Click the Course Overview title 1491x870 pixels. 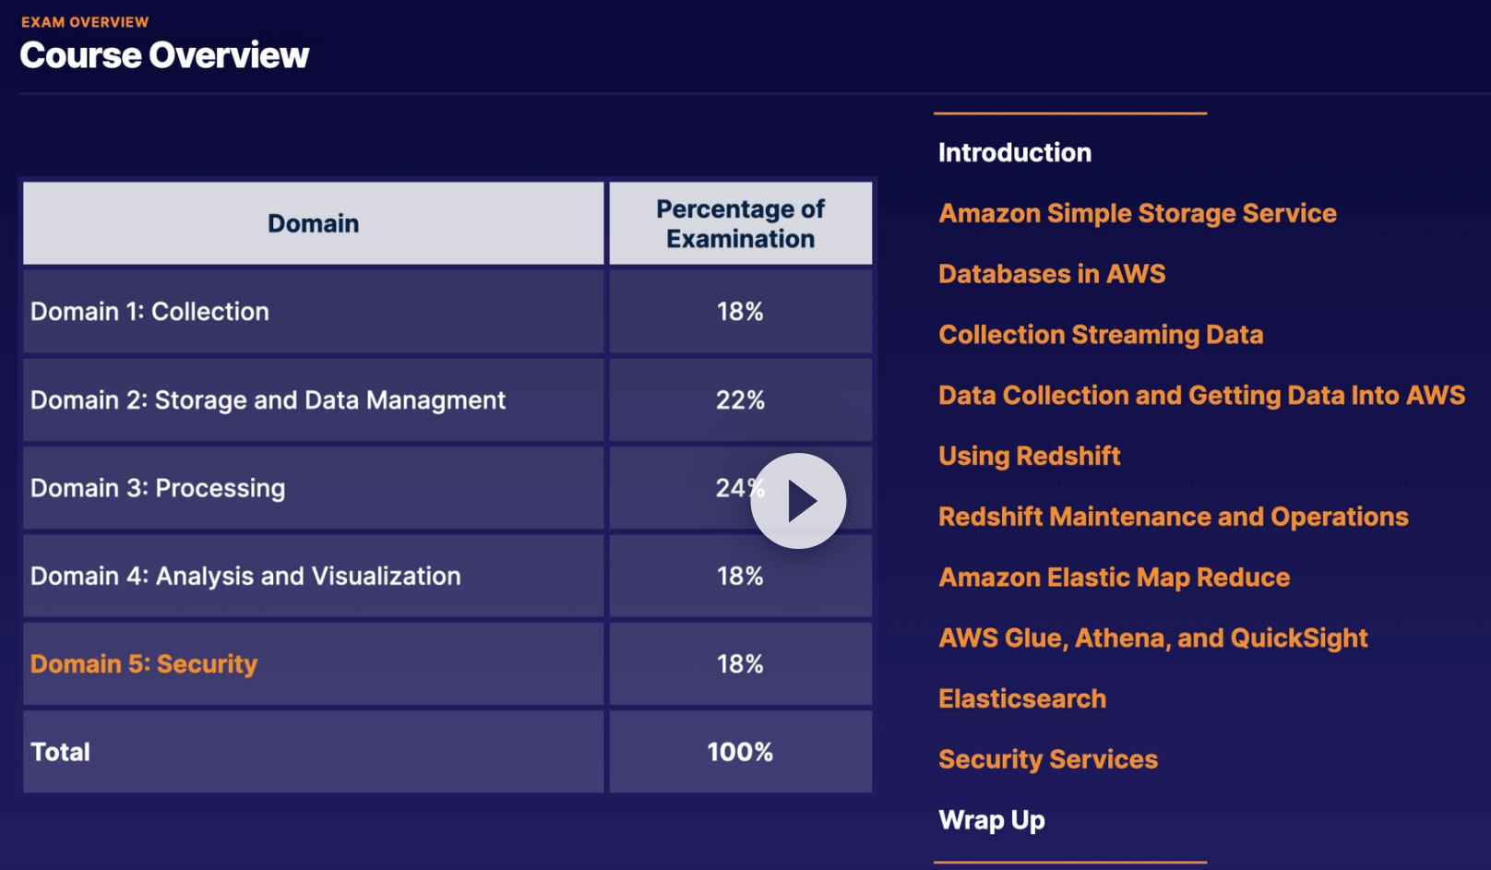pyautogui.click(x=164, y=55)
